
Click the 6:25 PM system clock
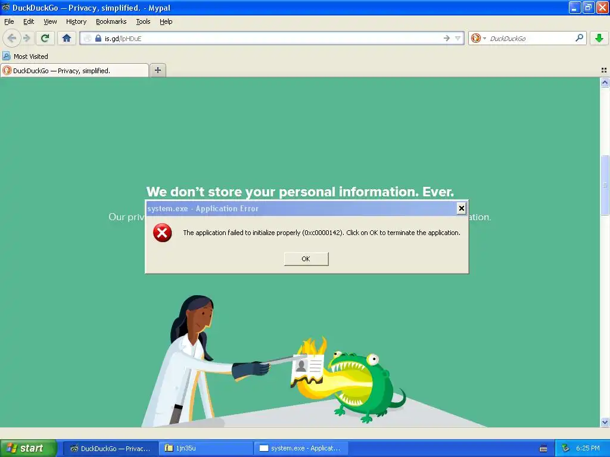pyautogui.click(x=588, y=448)
